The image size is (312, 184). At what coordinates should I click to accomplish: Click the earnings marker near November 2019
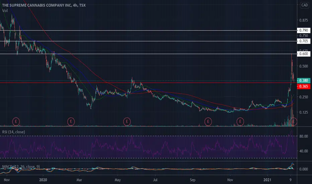pyautogui.click(x=16, y=121)
